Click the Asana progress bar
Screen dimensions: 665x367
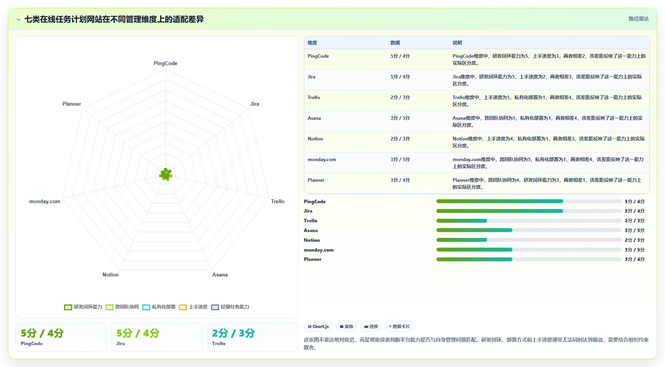[529, 230]
